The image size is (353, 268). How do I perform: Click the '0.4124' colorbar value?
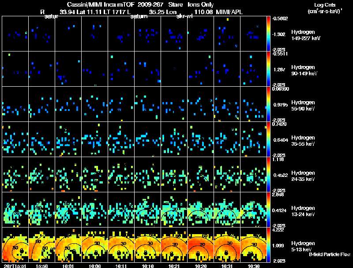click(x=279, y=210)
